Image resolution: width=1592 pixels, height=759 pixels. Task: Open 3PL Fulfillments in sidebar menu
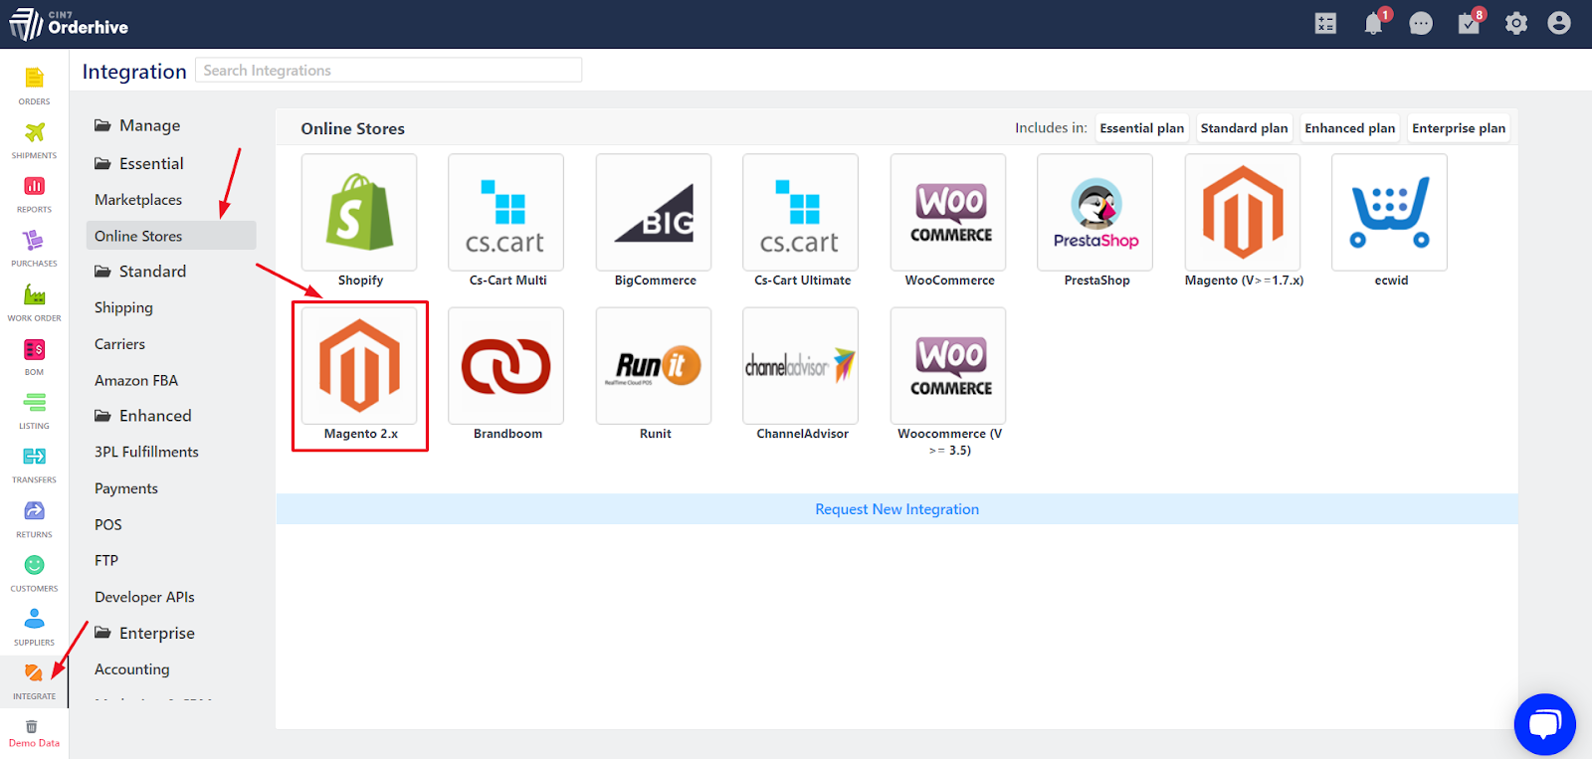[x=146, y=452]
